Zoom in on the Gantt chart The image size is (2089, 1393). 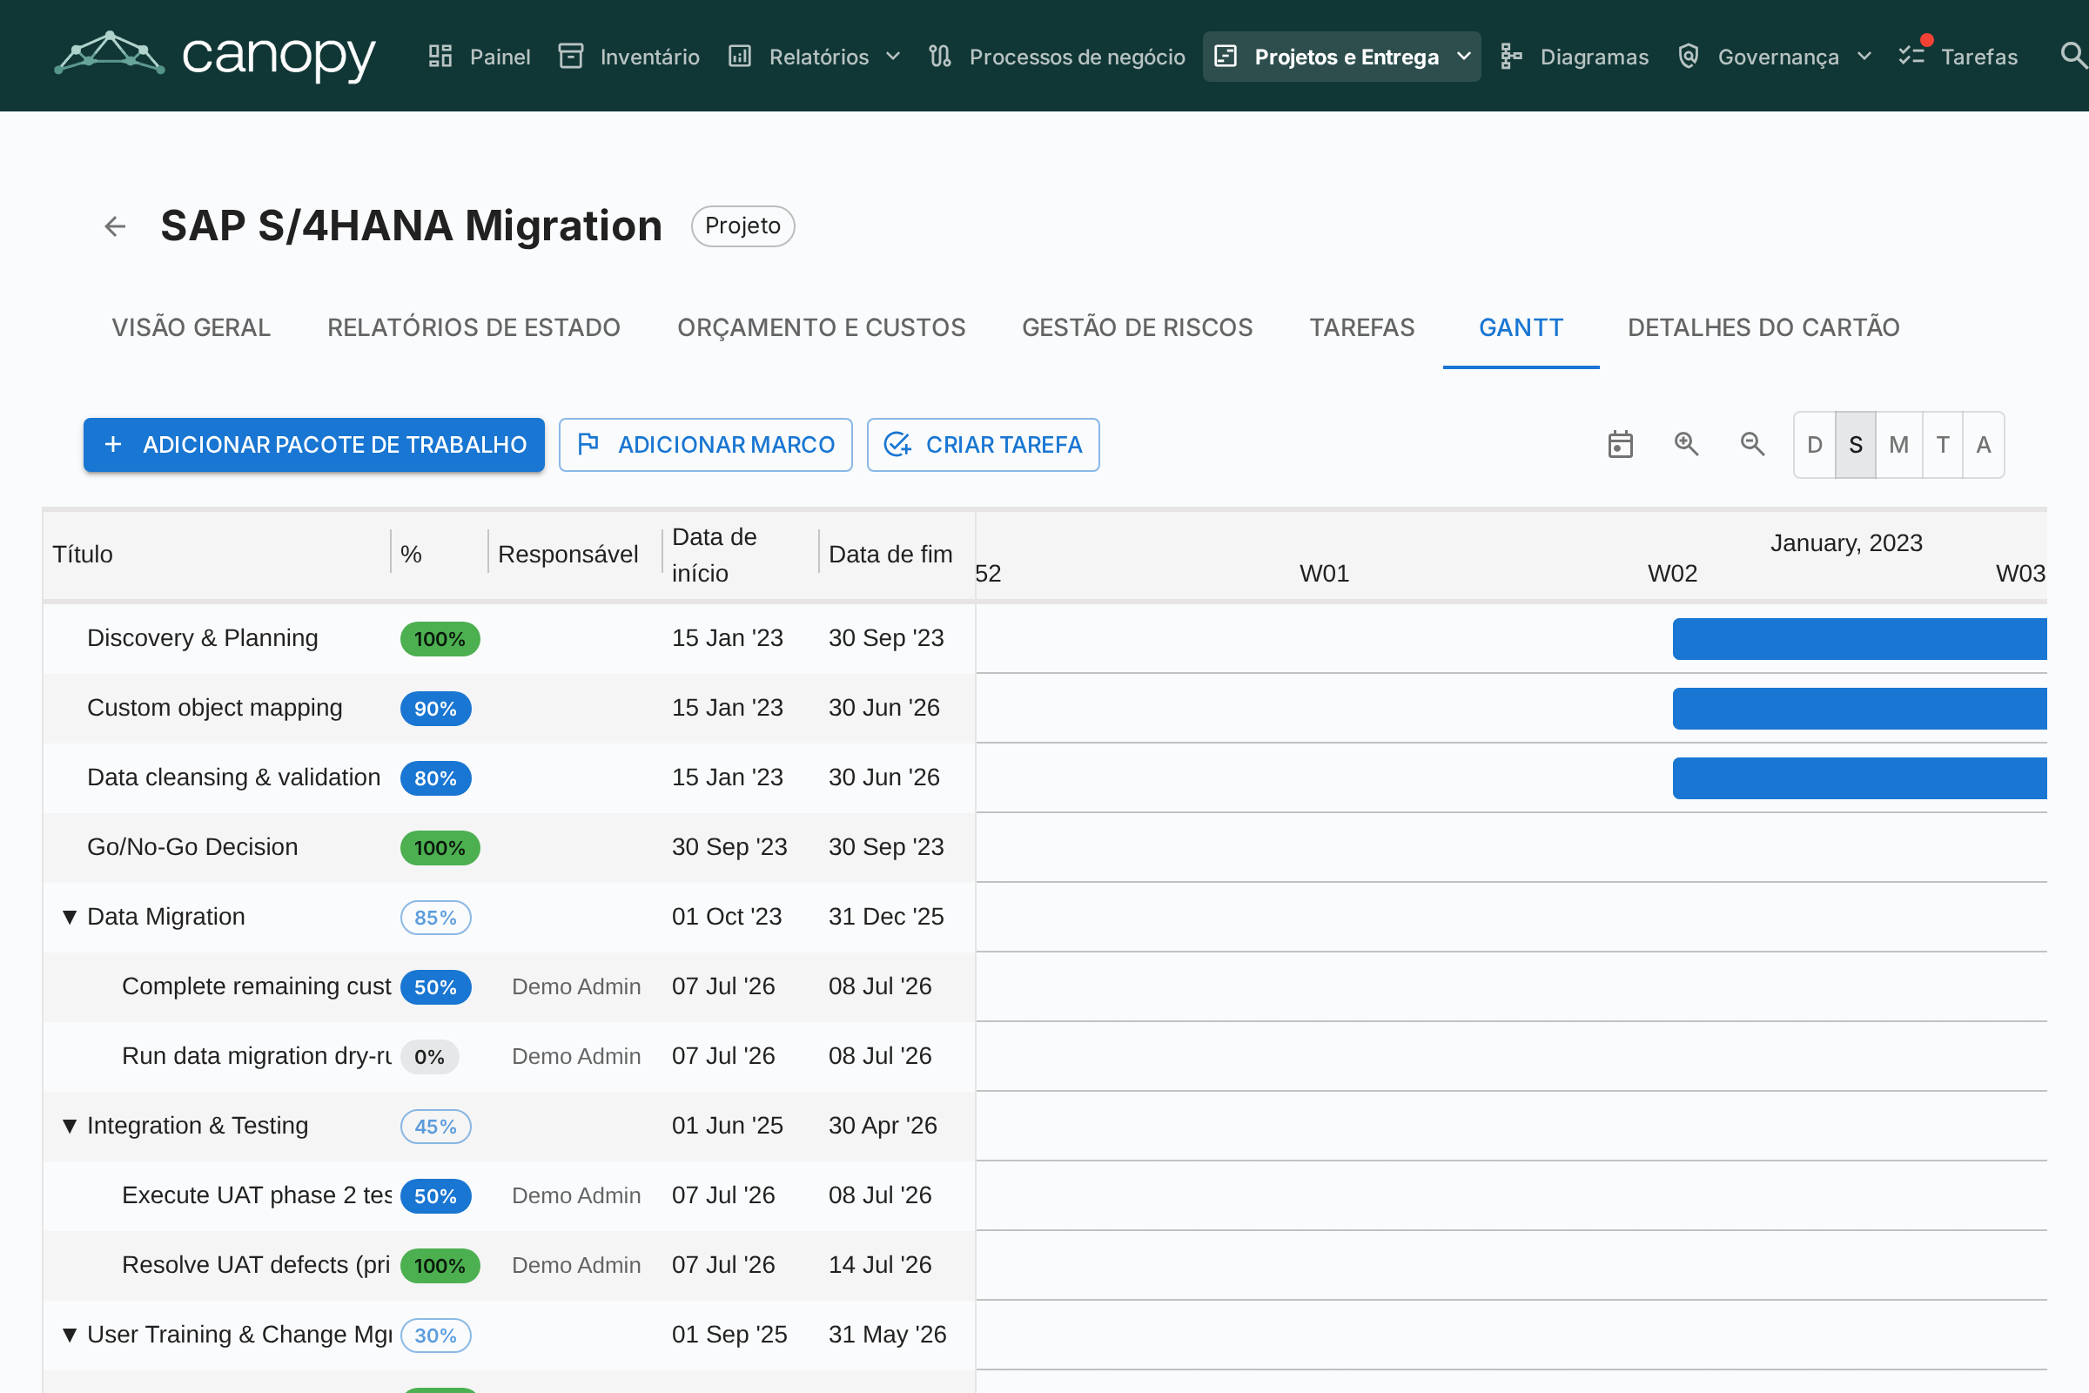coord(1687,444)
